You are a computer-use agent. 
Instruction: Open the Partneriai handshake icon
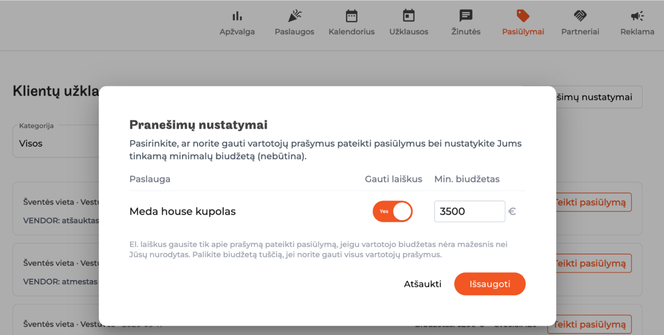click(580, 16)
